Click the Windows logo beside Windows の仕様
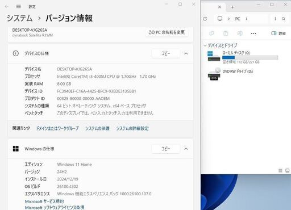291x210 pixels. [16, 149]
